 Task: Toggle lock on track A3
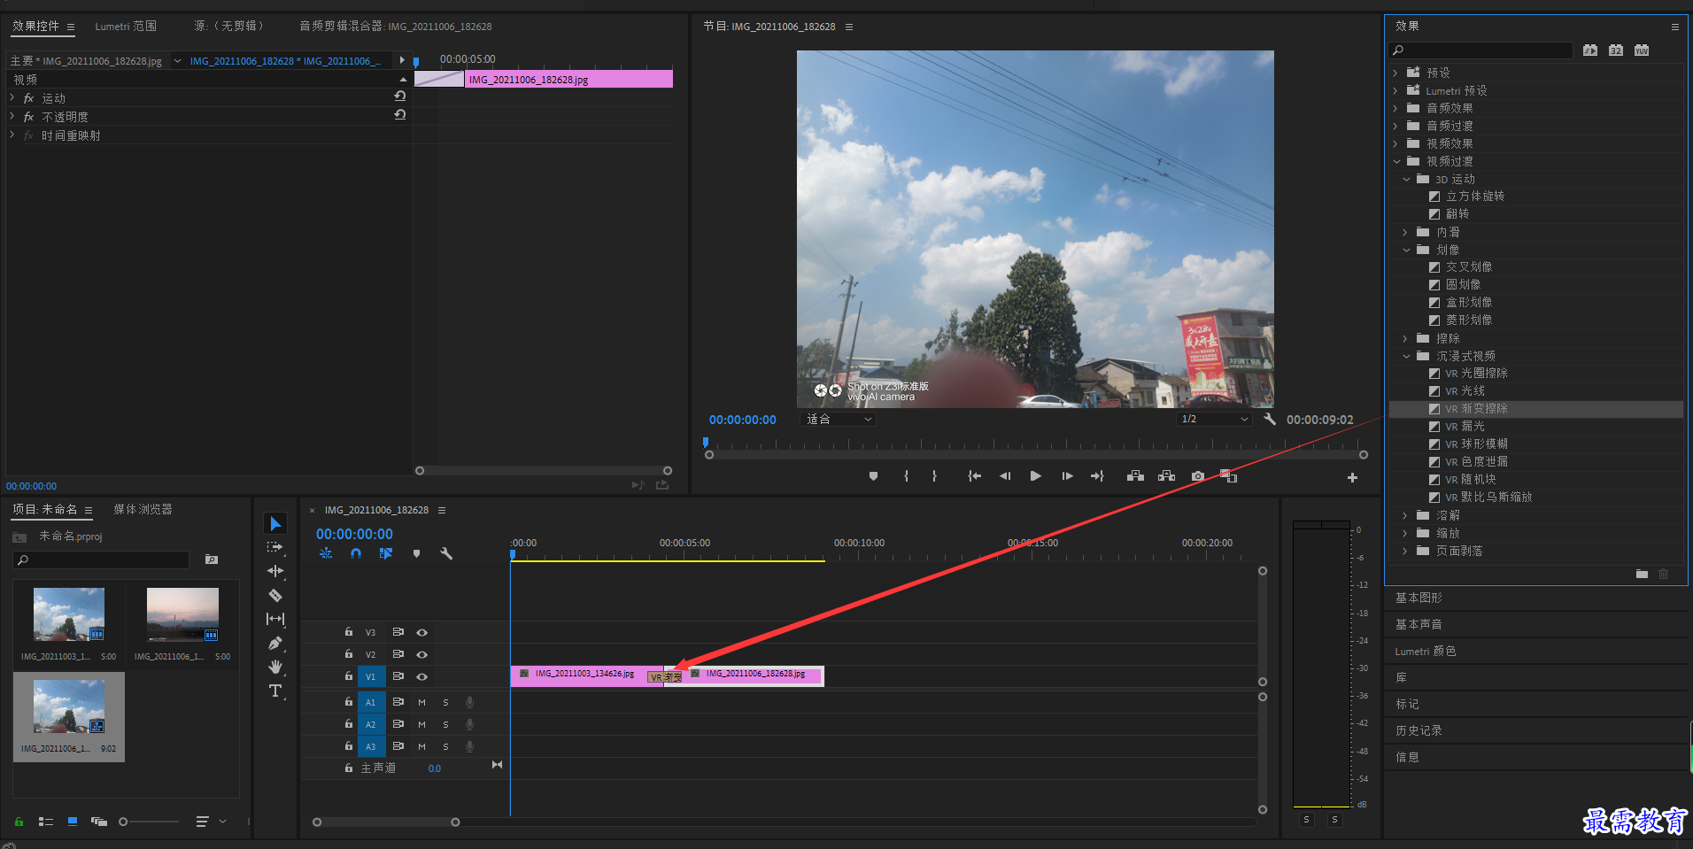[x=349, y=745]
